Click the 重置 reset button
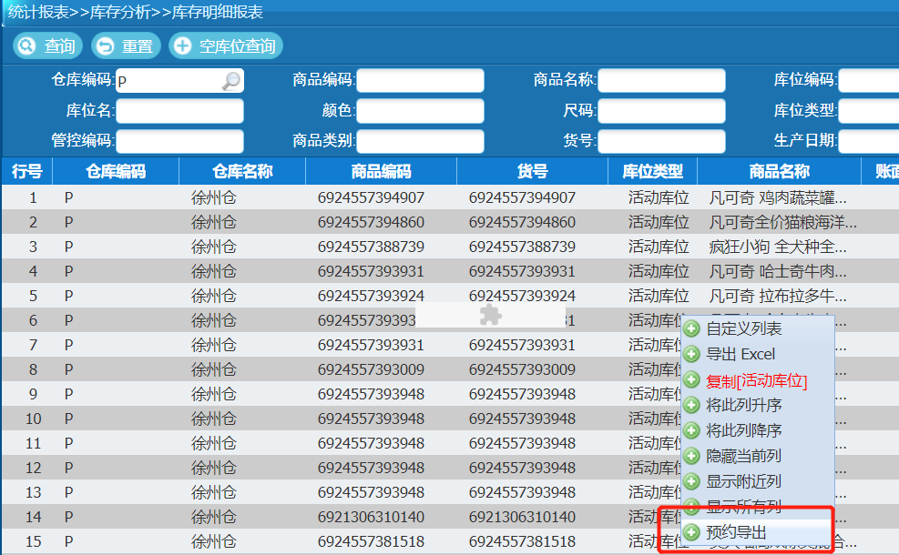 126,45
